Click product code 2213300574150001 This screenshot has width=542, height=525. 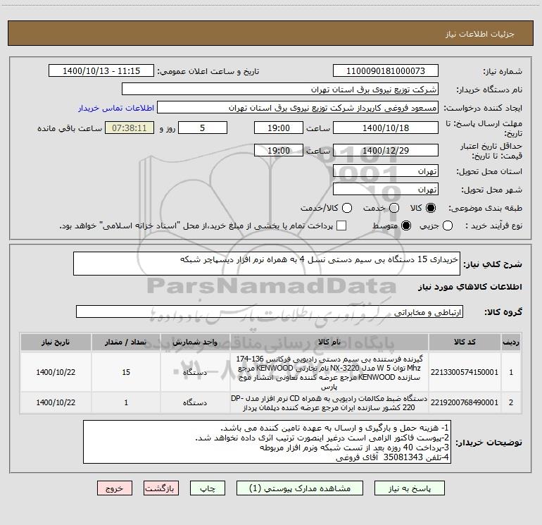(465, 372)
